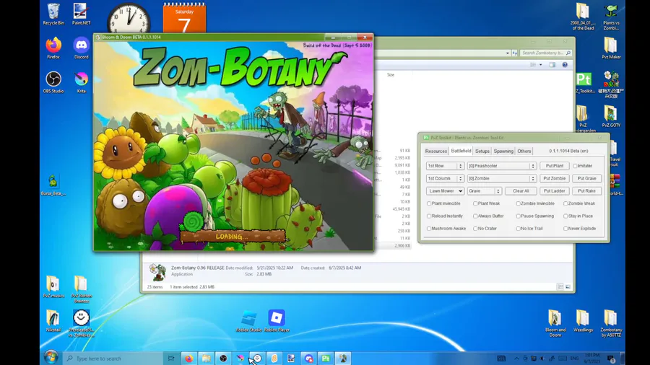Open the 1st Column dropdown
Screen dimensions: 650x365
pos(445,178)
